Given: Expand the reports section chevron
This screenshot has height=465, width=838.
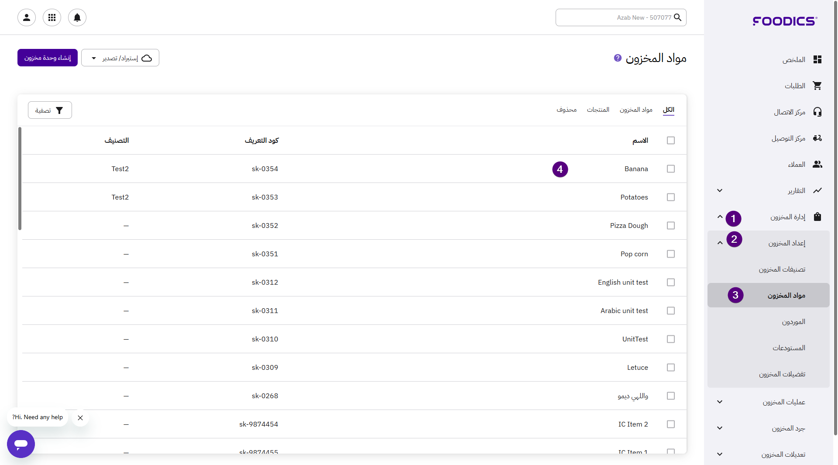Looking at the screenshot, I should (720, 191).
